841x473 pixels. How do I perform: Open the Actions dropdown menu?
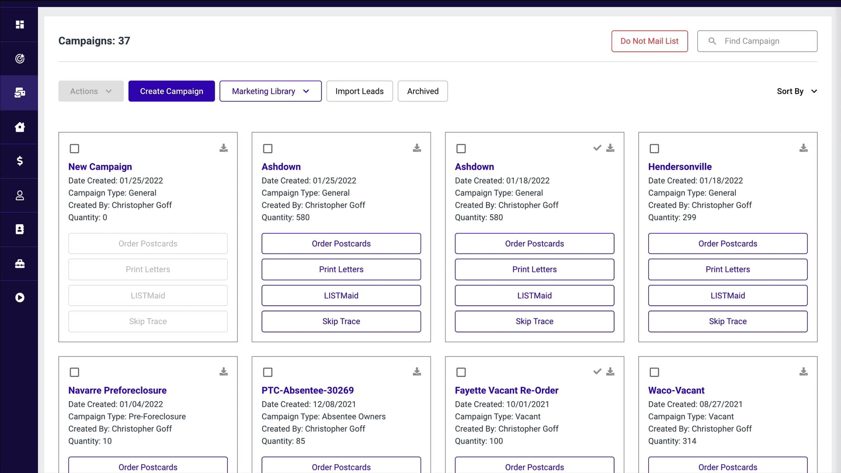tap(91, 91)
